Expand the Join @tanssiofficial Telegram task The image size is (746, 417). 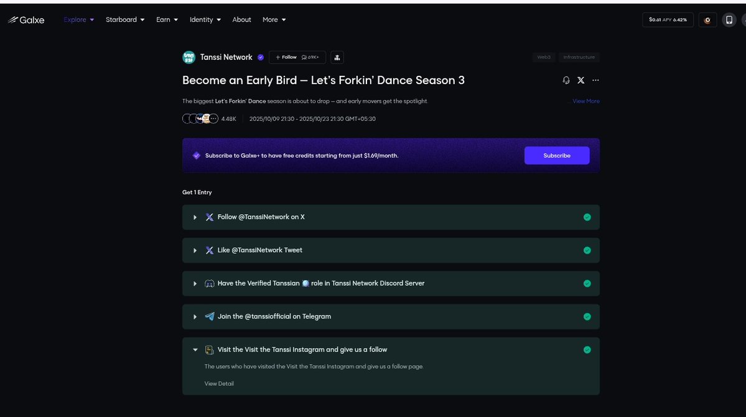click(195, 317)
